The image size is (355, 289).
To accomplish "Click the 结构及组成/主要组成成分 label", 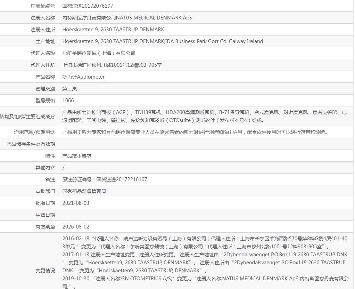I will [x=27, y=117].
